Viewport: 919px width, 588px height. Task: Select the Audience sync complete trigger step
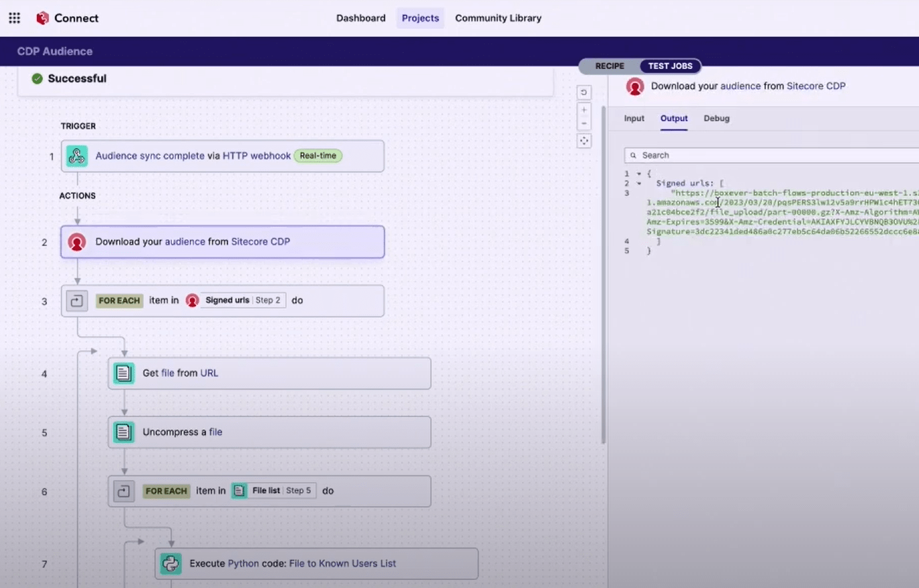pyautogui.click(x=223, y=156)
